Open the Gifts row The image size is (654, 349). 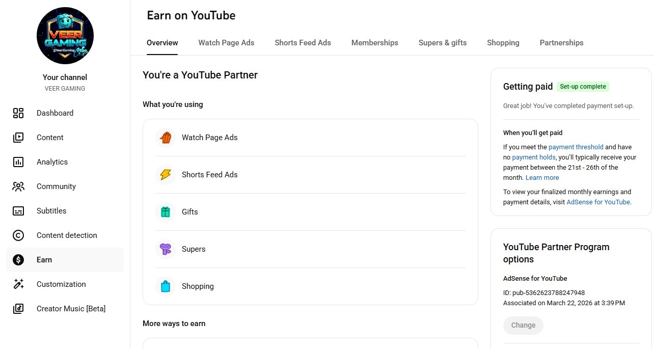click(189, 212)
